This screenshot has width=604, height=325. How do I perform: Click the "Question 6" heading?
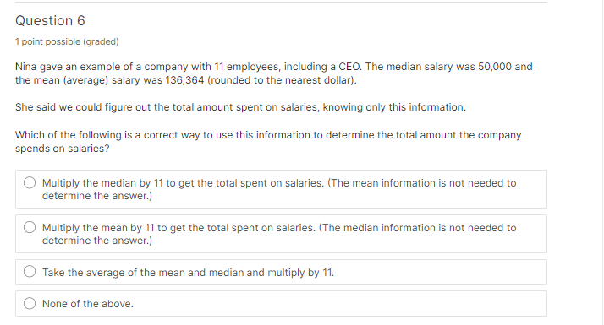pyautogui.click(x=50, y=21)
